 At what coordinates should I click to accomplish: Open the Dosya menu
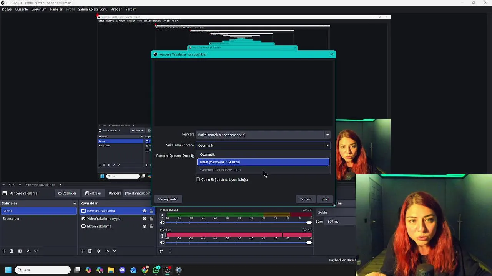pos(7,9)
